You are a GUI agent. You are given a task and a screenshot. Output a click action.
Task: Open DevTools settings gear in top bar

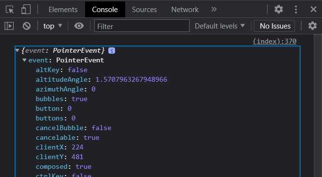(278, 10)
